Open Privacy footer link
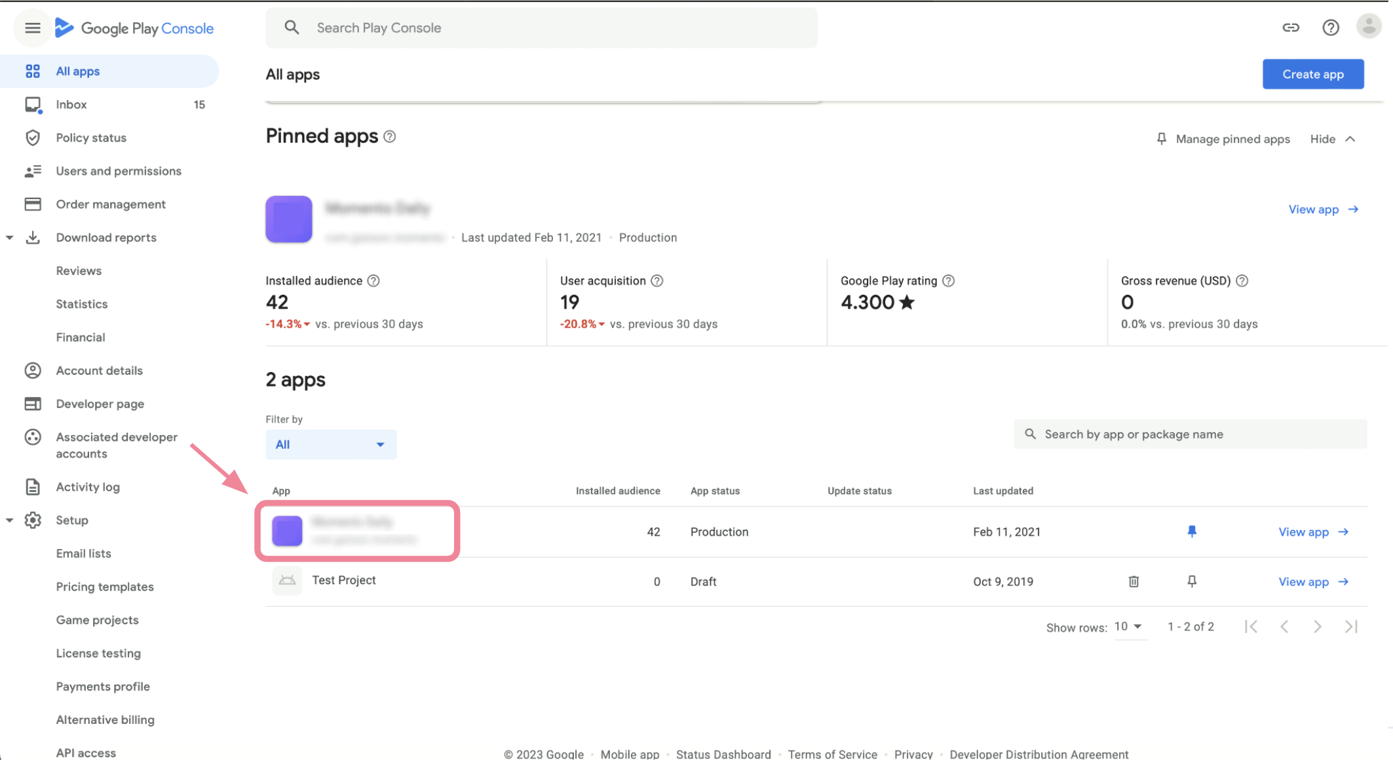 (913, 755)
